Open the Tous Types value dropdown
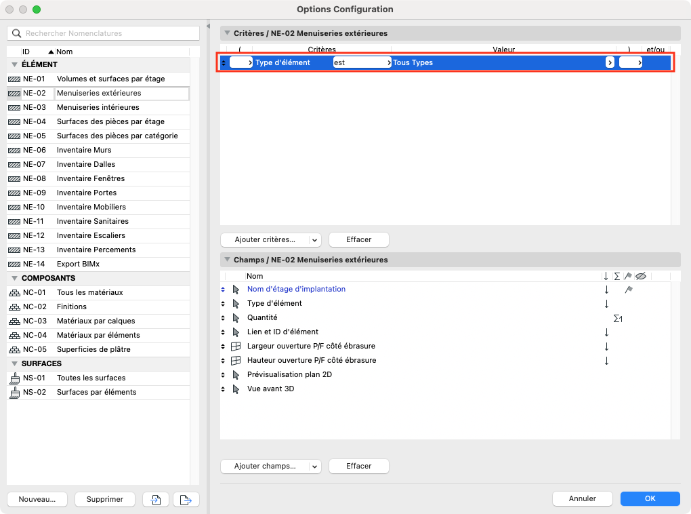 click(610, 62)
